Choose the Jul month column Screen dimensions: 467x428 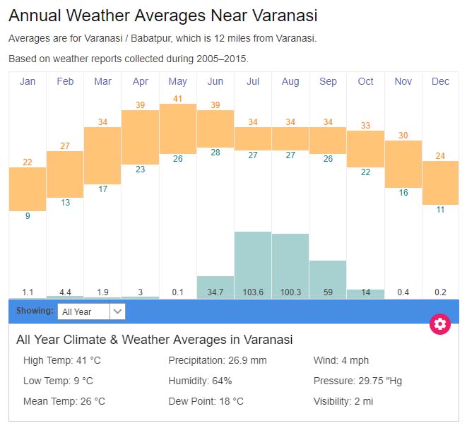pyautogui.click(x=253, y=81)
